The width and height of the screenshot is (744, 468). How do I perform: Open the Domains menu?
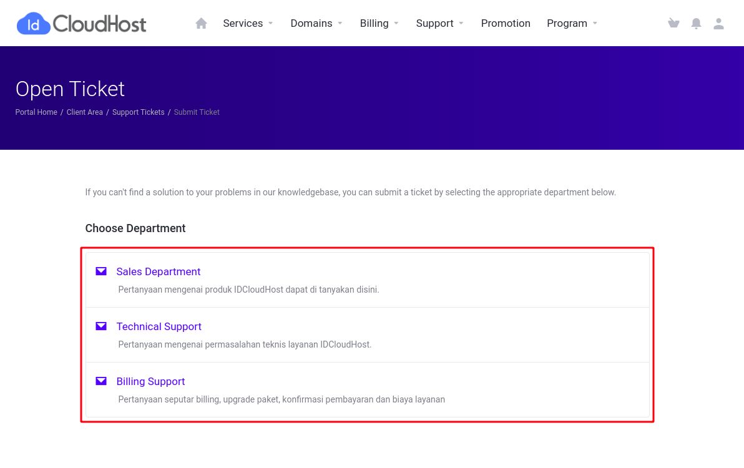(x=311, y=23)
